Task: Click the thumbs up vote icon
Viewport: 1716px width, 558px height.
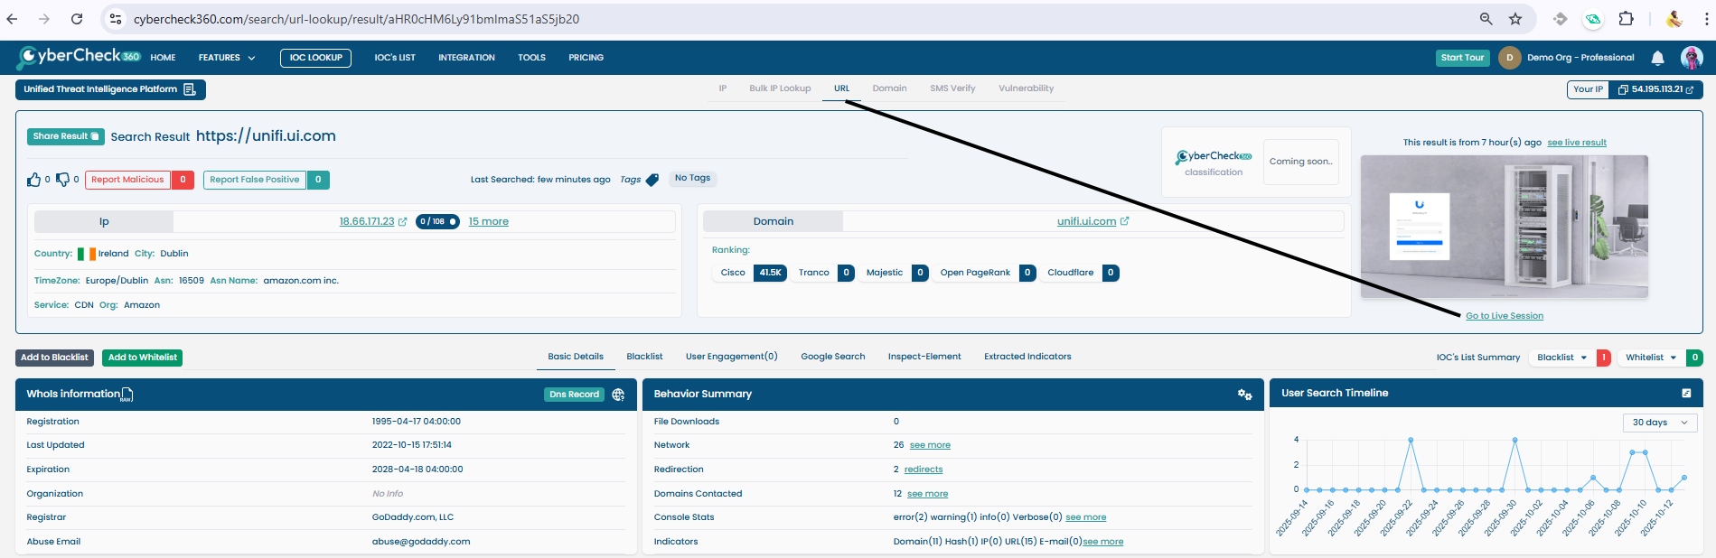Action: (34, 180)
